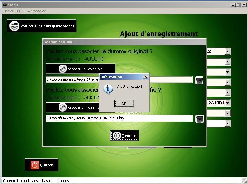
Task: Expand the fifth dropdown on the right
Action: point(227,93)
